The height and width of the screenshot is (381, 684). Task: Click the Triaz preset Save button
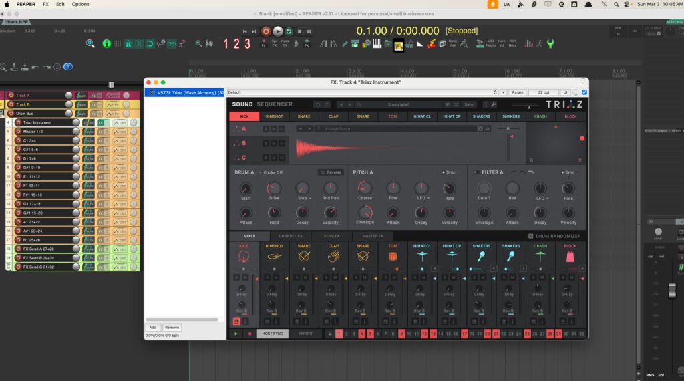469,105
